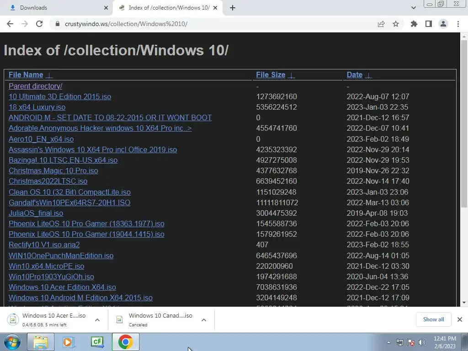Click Show all downloads button
Viewport: 468px width, 351px height.
pos(433,319)
